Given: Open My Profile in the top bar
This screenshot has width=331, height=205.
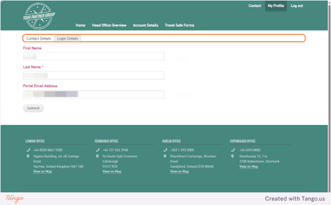Looking at the screenshot, I should (276, 6).
